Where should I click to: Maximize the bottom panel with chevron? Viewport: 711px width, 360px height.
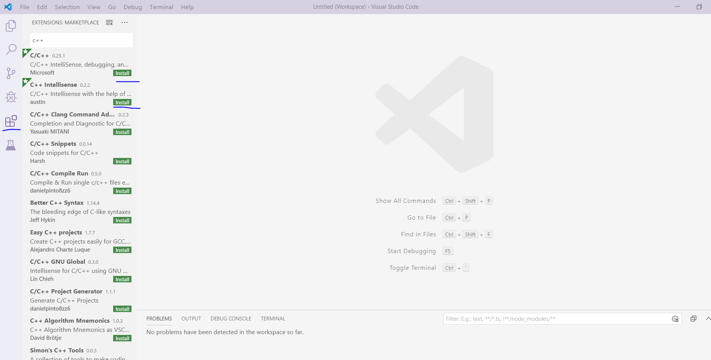pyautogui.click(x=708, y=319)
